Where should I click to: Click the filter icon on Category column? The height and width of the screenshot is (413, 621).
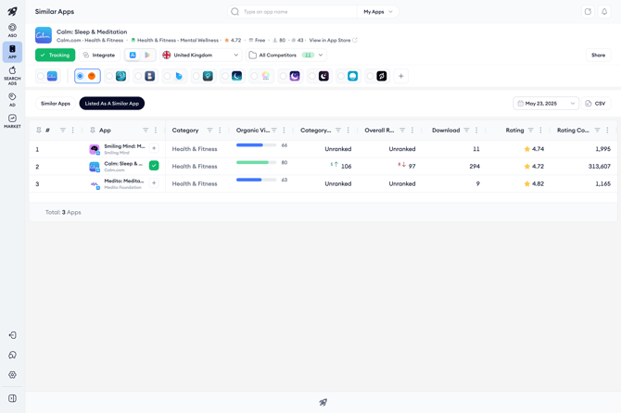[209, 131]
